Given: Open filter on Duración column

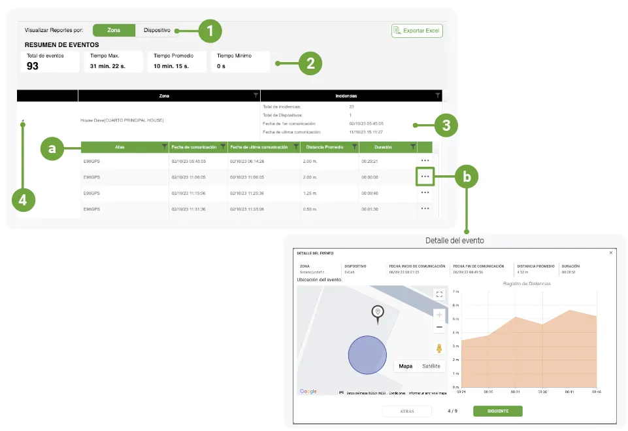Looking at the screenshot, I should click(413, 147).
